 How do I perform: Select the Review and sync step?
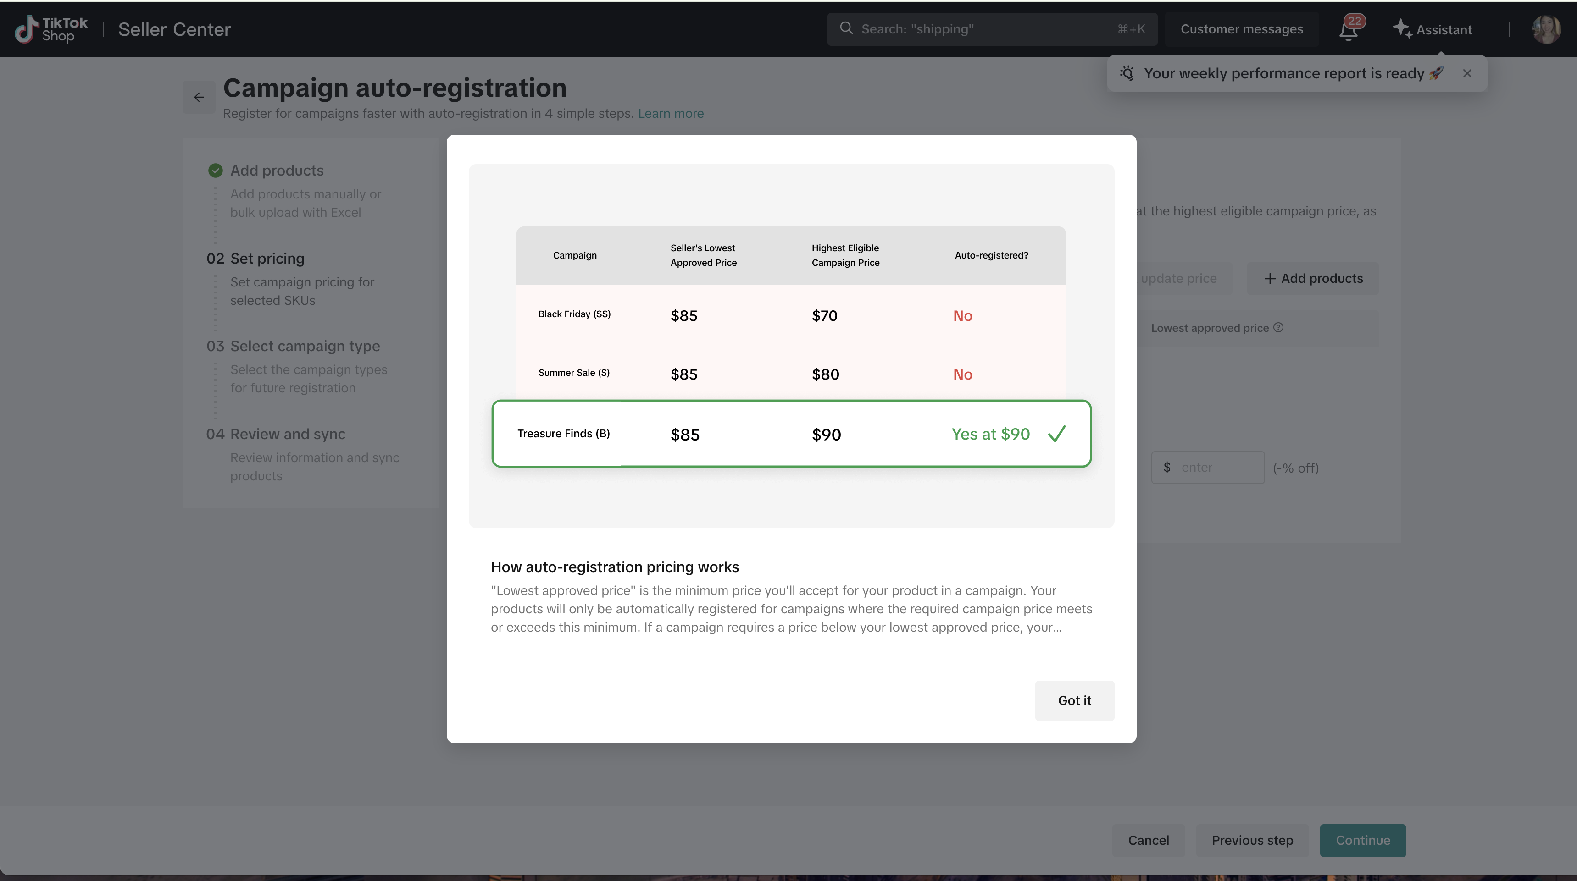click(287, 435)
